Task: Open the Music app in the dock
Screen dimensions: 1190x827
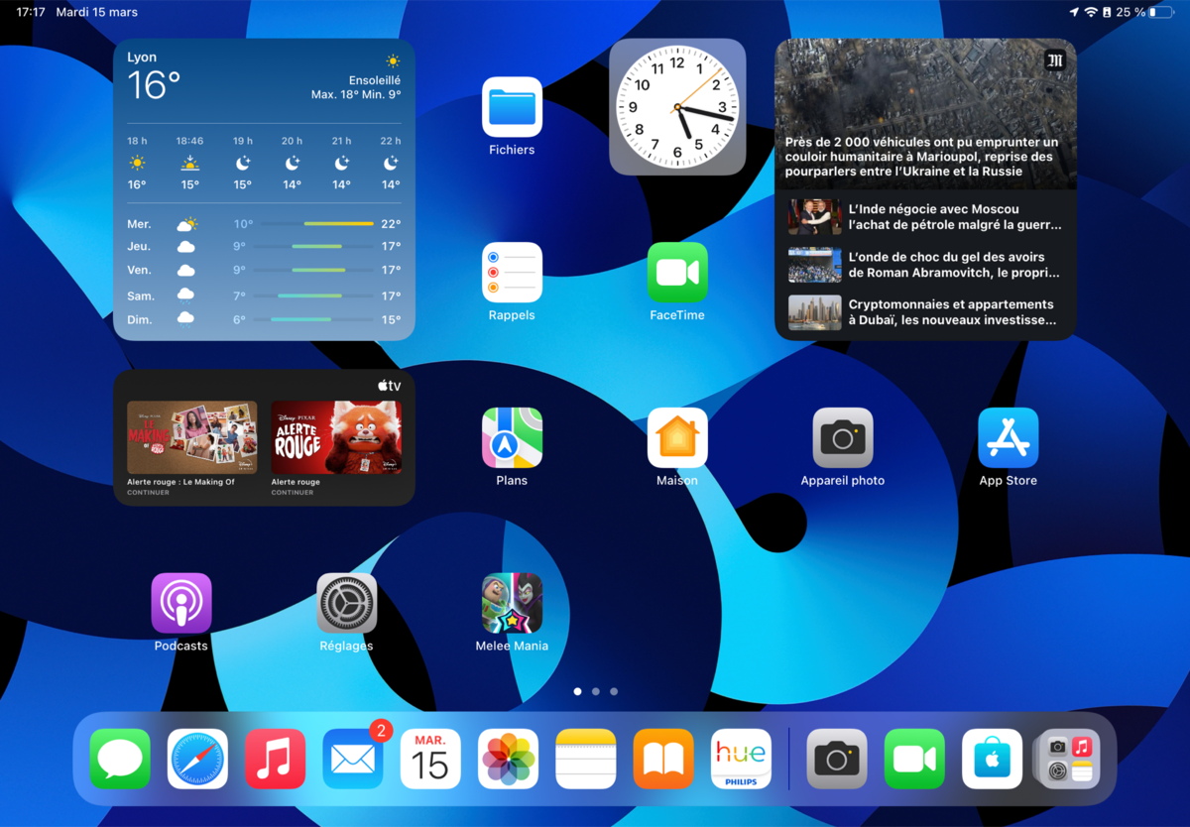Action: coord(276,760)
